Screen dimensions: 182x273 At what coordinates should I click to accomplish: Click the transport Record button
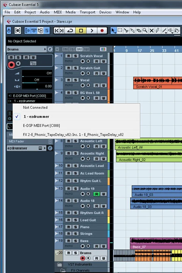(102, 31)
